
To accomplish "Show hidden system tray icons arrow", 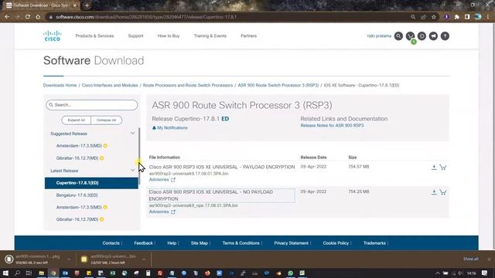I will coord(438,273).
